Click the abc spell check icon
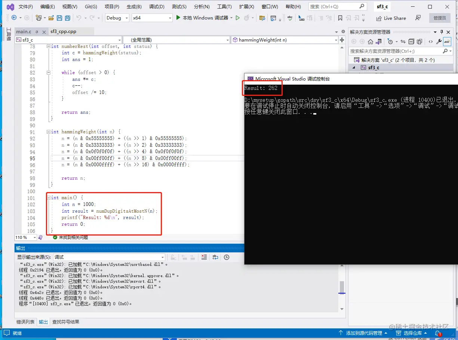The height and width of the screenshot is (340, 458). (290, 18)
